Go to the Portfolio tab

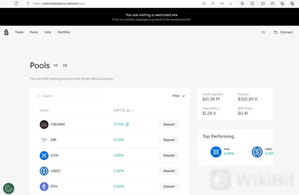64,32
